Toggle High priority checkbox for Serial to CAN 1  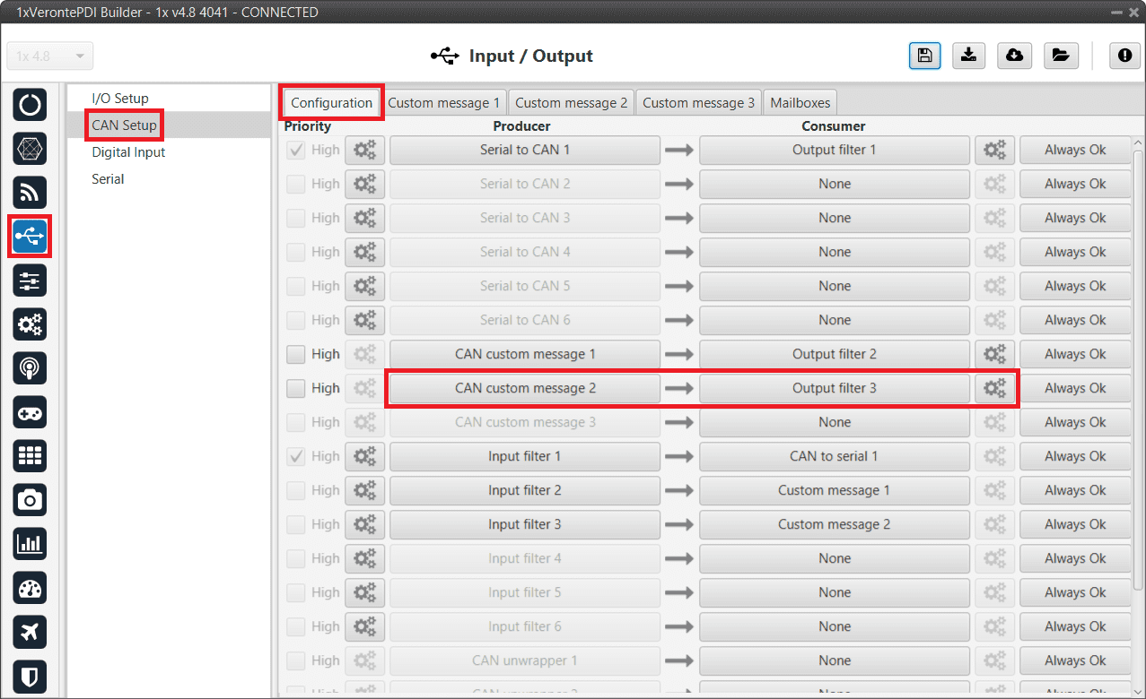(296, 150)
